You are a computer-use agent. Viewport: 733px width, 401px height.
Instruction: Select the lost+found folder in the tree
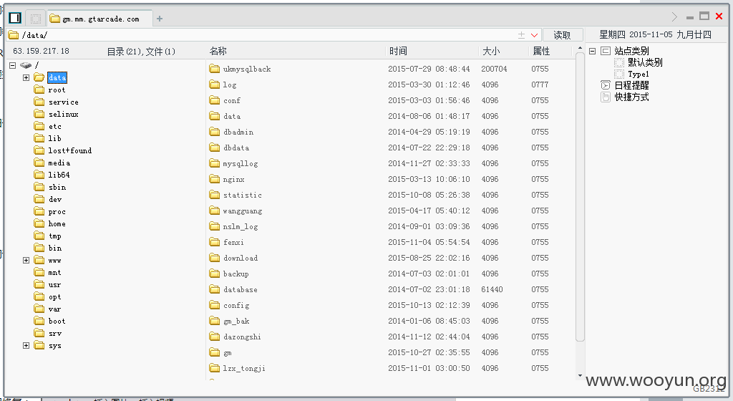(70, 150)
